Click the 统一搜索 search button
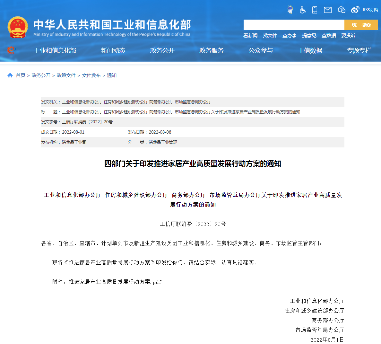Screen dimensions: 381x344 click(361, 25)
